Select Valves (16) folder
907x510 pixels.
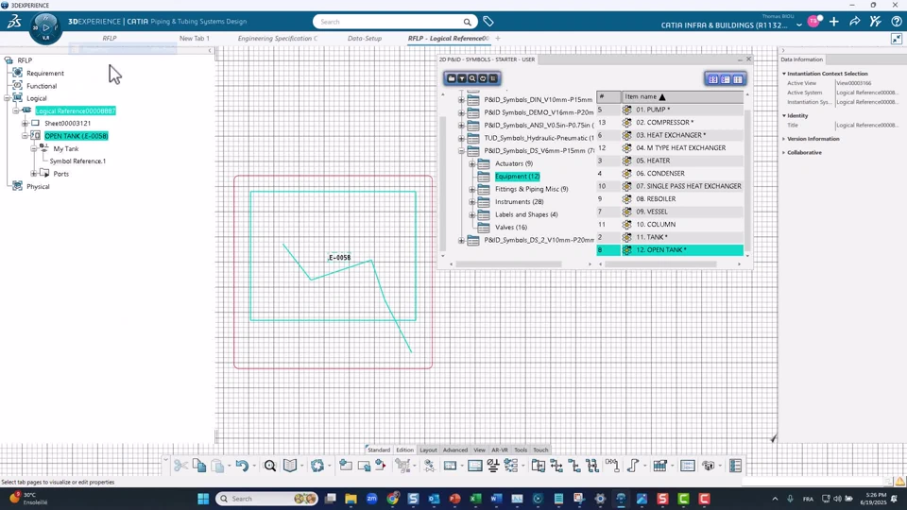tap(511, 228)
